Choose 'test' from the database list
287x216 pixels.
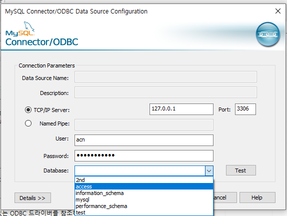144,212
